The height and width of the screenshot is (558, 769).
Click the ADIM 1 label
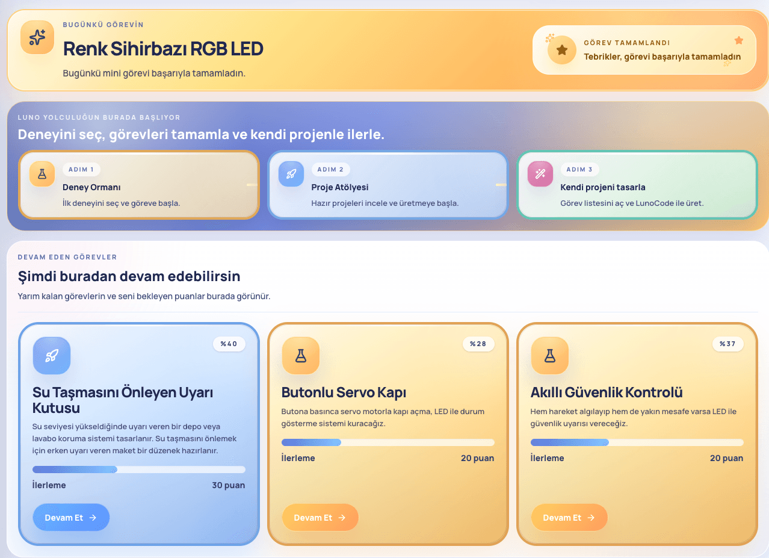[82, 170]
